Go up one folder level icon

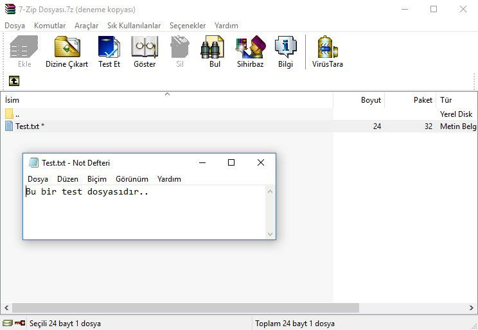pyautogui.click(x=14, y=81)
